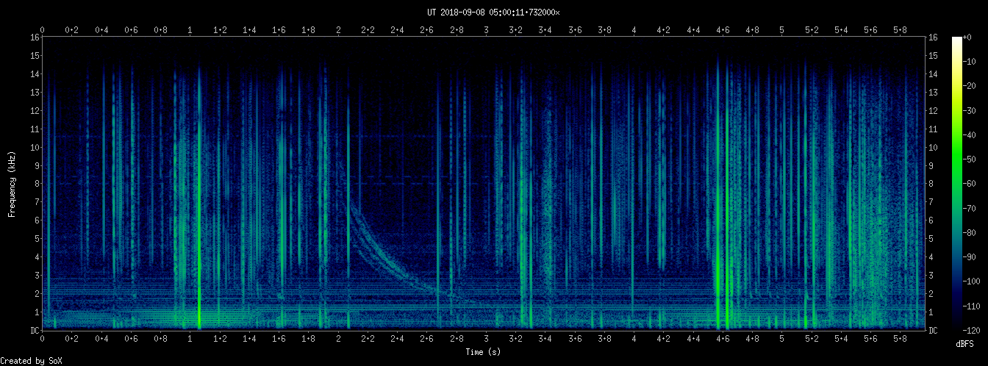The width and height of the screenshot is (988, 366).
Task: Click the 8 kHz label on right frequency axis
Action: coord(933,184)
